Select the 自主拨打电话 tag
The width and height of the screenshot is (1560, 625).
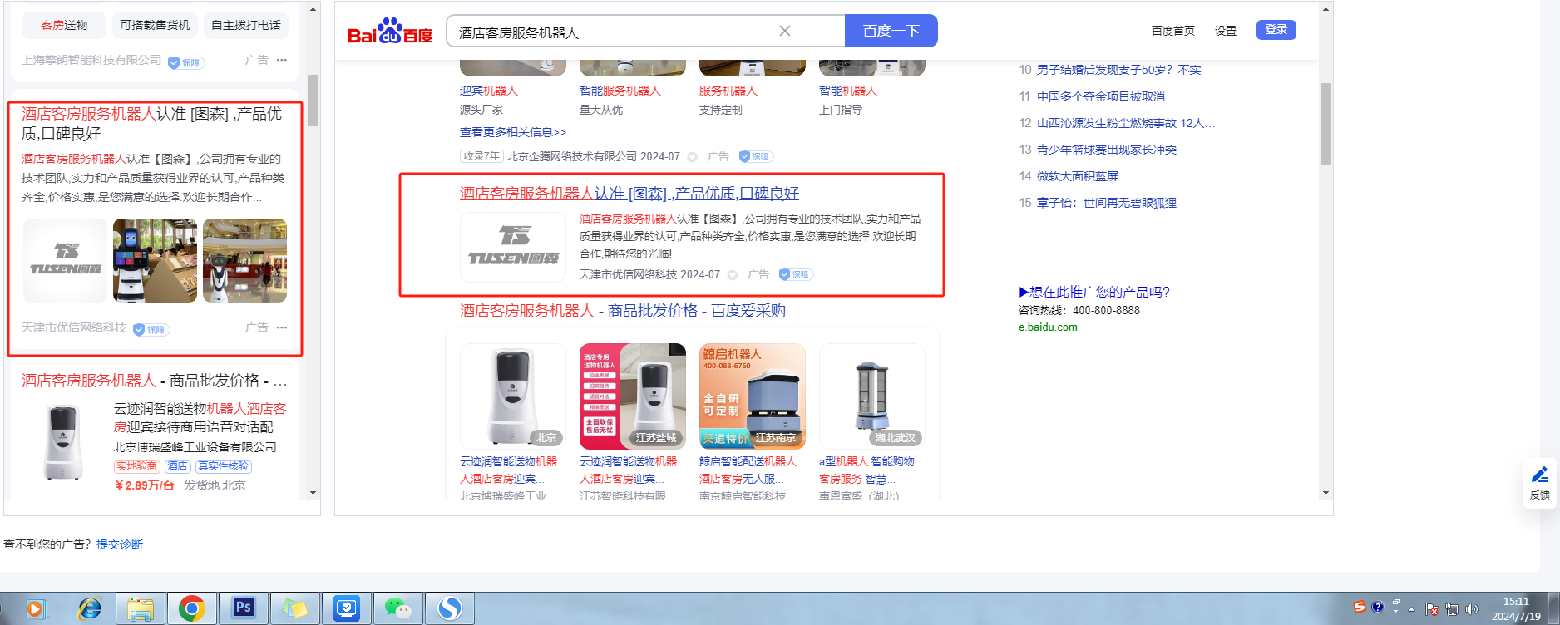(x=245, y=25)
